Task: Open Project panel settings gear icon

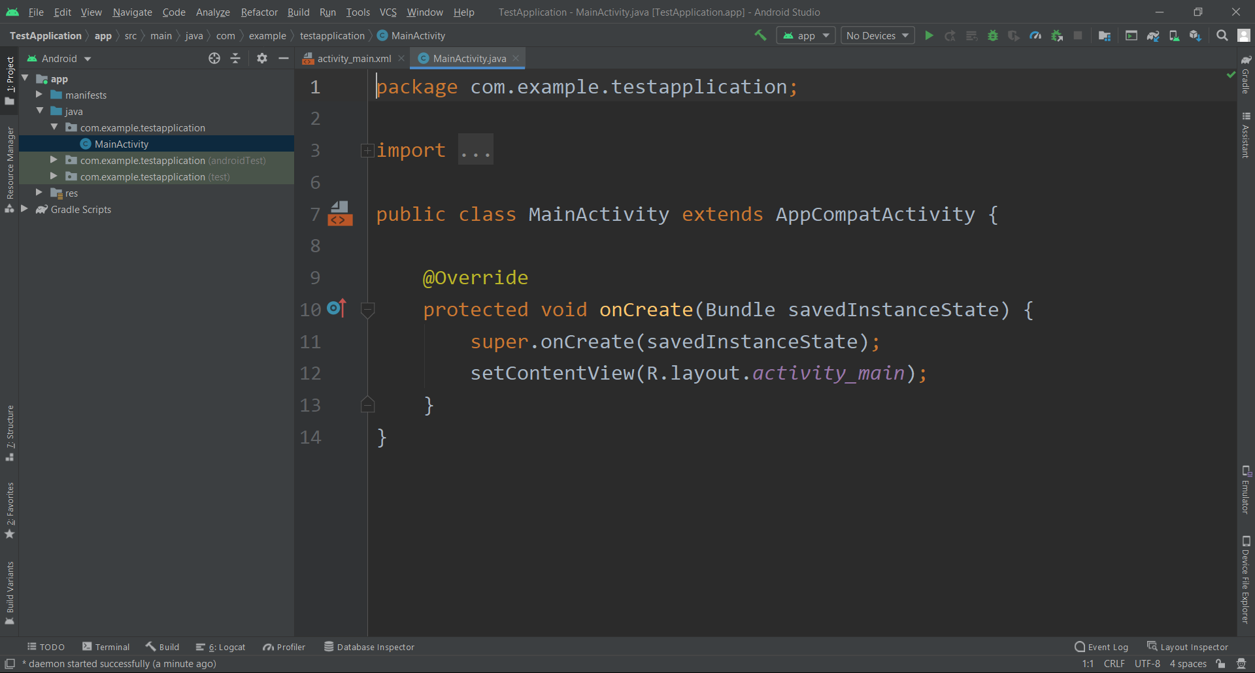Action: (262, 58)
